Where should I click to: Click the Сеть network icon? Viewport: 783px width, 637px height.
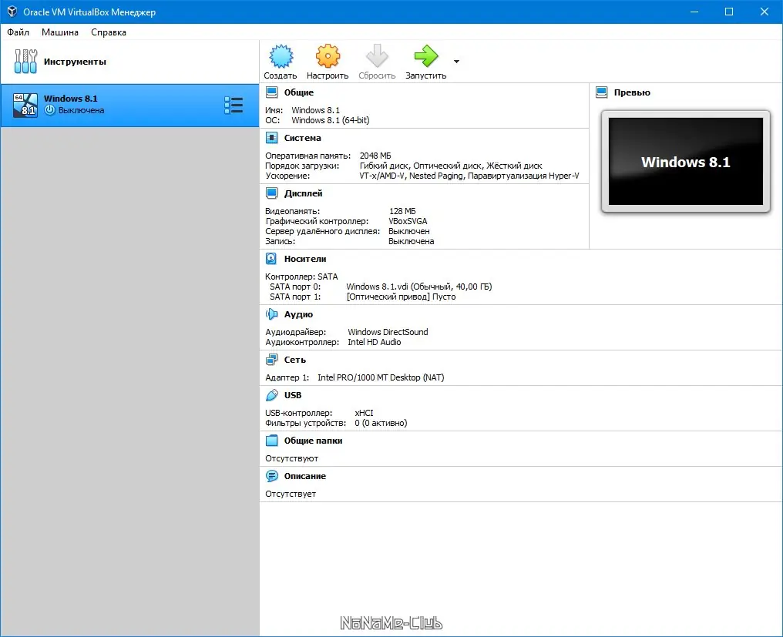click(x=271, y=360)
